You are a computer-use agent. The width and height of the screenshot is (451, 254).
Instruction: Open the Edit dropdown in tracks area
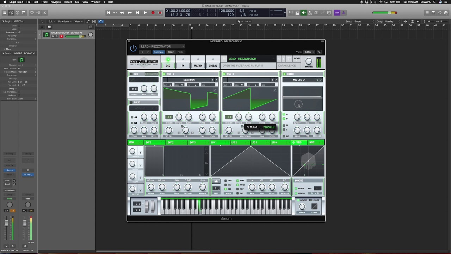pos(51,22)
